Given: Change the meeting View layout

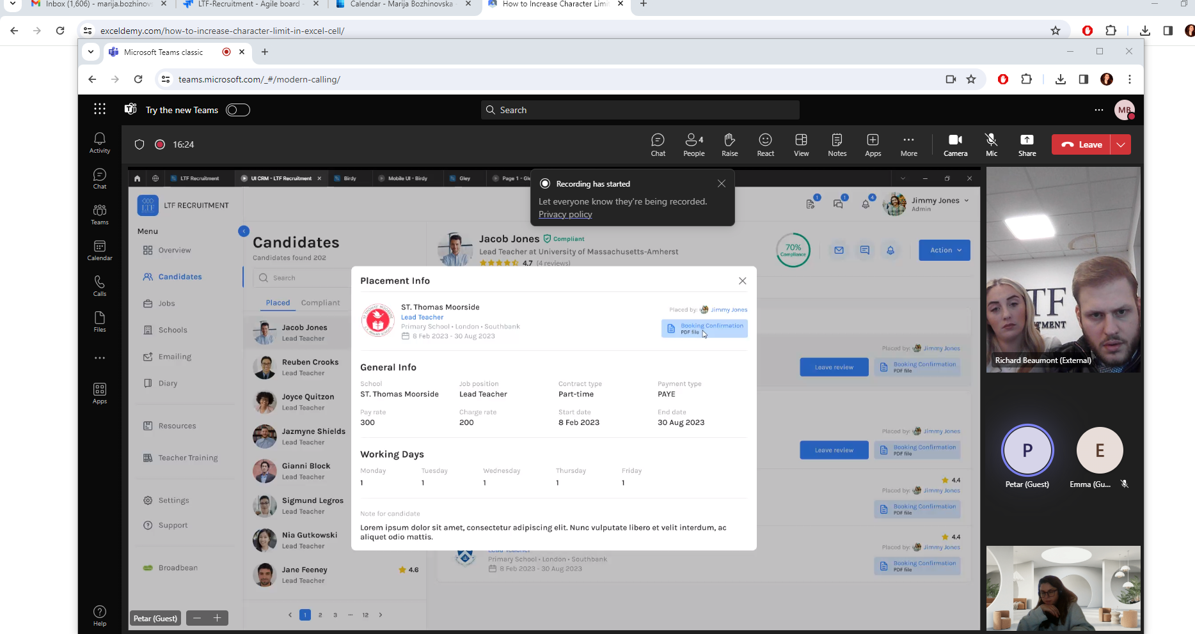Looking at the screenshot, I should [801, 145].
